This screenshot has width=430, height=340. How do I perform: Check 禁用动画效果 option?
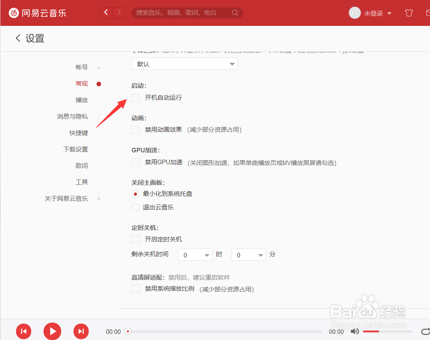(x=136, y=129)
